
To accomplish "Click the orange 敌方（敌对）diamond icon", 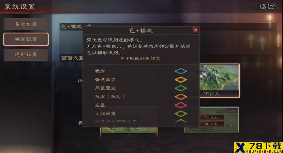I will tap(181, 97).
